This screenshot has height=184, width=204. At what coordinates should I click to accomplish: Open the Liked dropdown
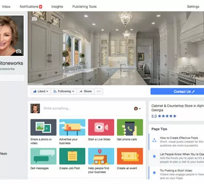[41, 91]
